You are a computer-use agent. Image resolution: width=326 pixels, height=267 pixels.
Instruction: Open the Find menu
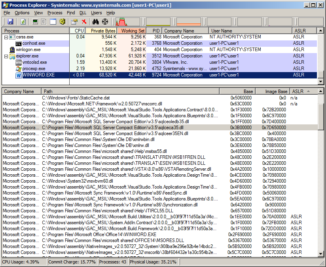[x=71, y=13]
